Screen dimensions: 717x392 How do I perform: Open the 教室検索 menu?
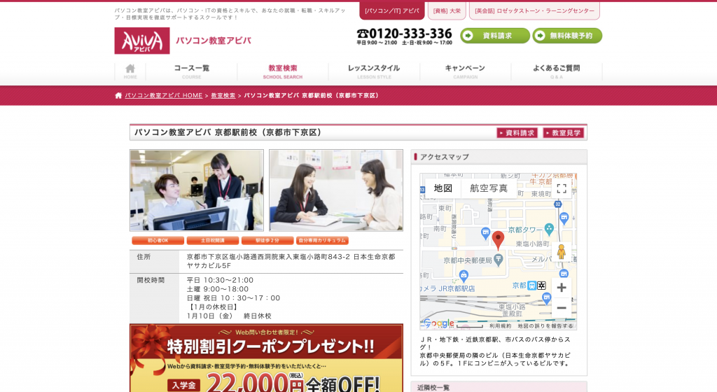coord(283,71)
